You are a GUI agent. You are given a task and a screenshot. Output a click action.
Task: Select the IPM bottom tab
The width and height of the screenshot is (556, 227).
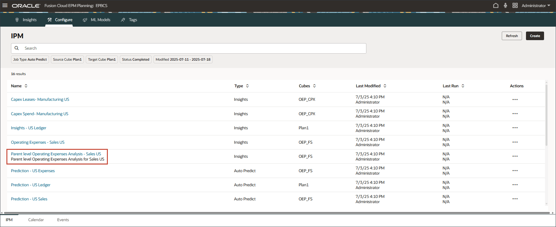point(9,220)
